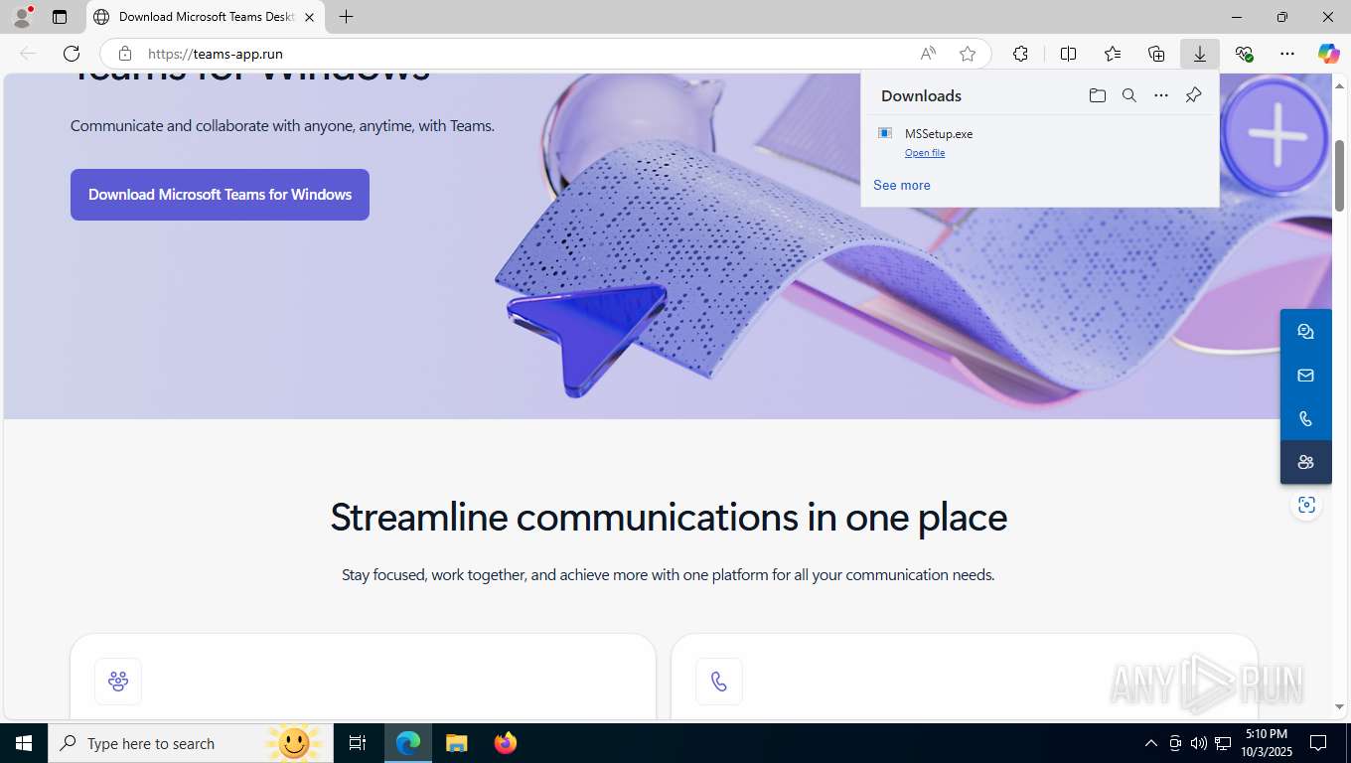Screen dimensions: 1351x763
Task: Open the volume speaker tray icon
Action: pos(1199,743)
